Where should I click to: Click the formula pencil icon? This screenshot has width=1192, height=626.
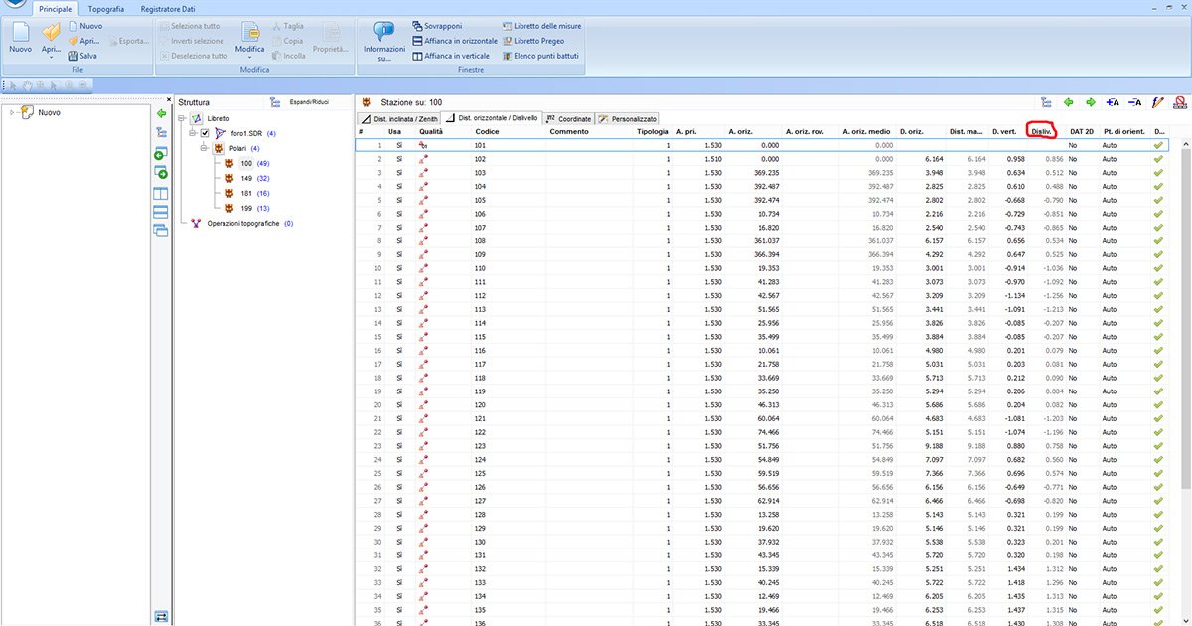(x=1157, y=102)
